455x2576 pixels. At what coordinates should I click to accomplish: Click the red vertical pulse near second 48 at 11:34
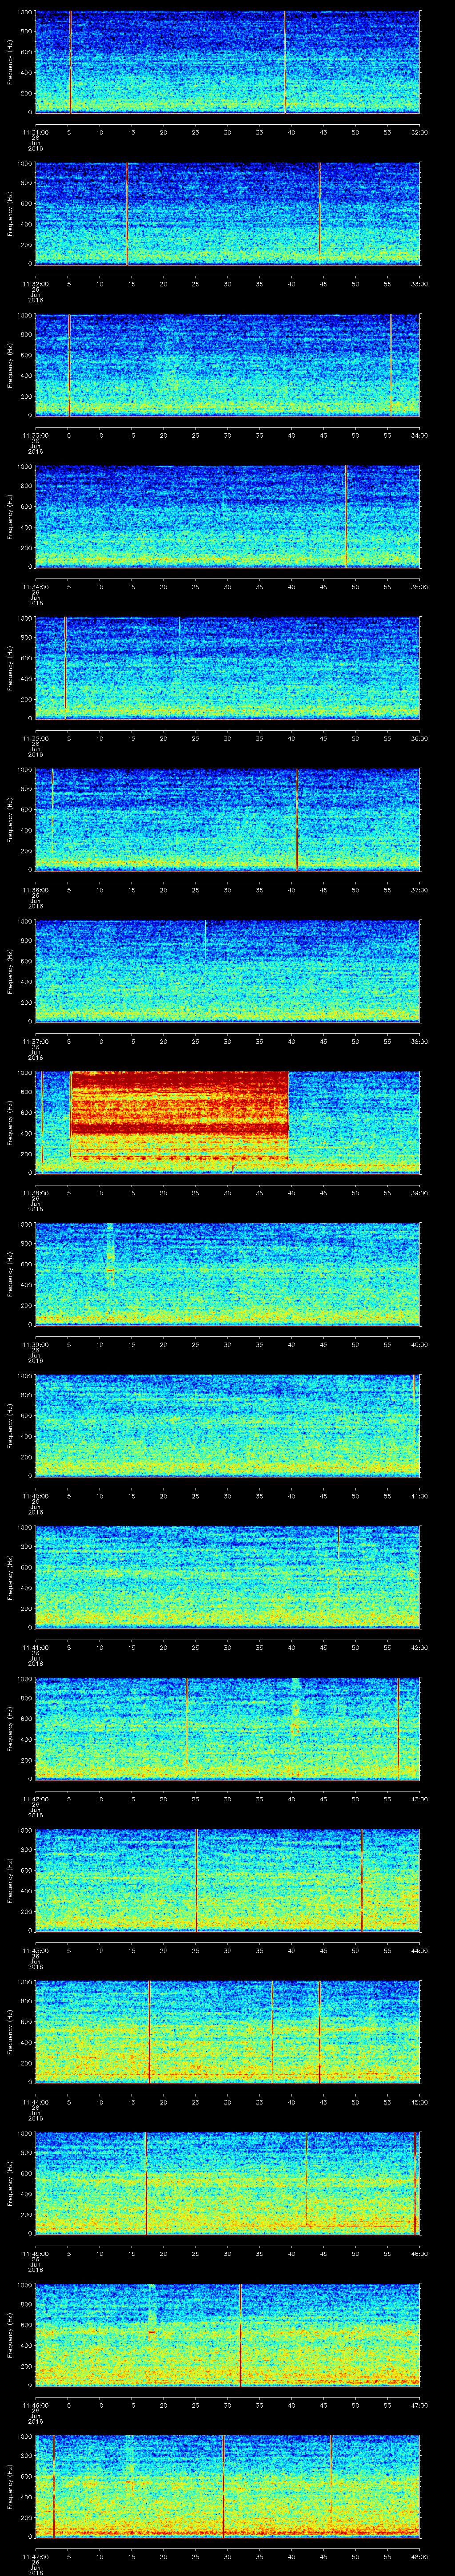pyautogui.click(x=346, y=516)
